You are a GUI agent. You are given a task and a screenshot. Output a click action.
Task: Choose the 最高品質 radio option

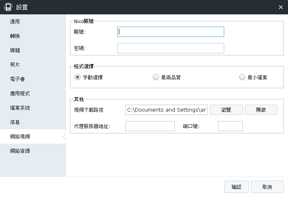[x=156, y=77]
